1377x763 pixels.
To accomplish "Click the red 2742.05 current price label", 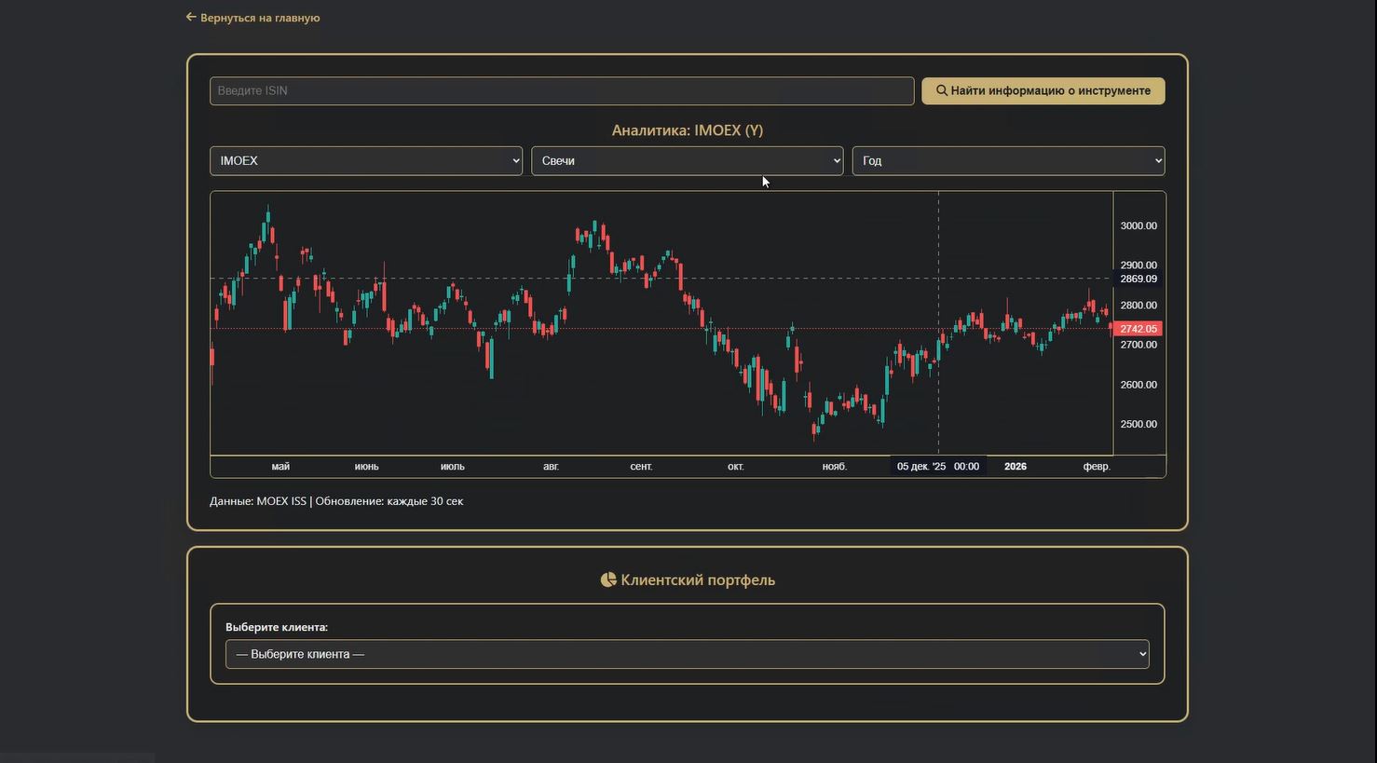I will pyautogui.click(x=1138, y=329).
